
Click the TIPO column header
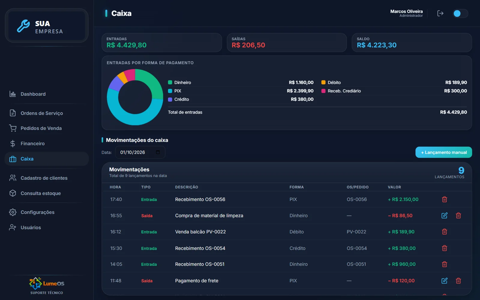pyautogui.click(x=146, y=187)
